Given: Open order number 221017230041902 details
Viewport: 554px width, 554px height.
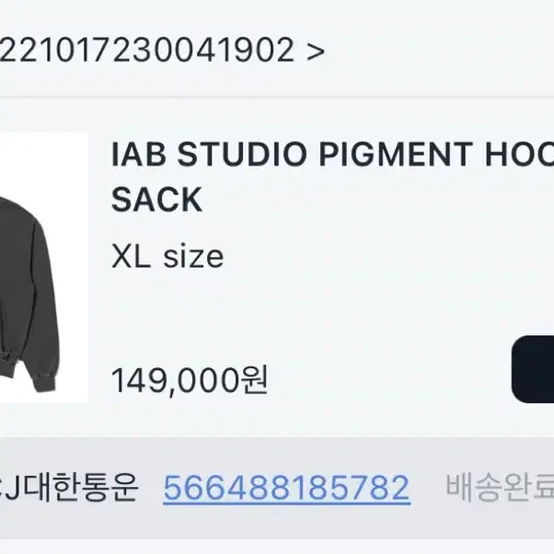Looking at the screenshot, I should click(147, 51).
